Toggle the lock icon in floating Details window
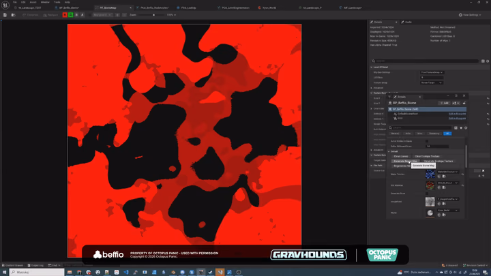The height and width of the screenshot is (276, 491). (x=464, y=103)
